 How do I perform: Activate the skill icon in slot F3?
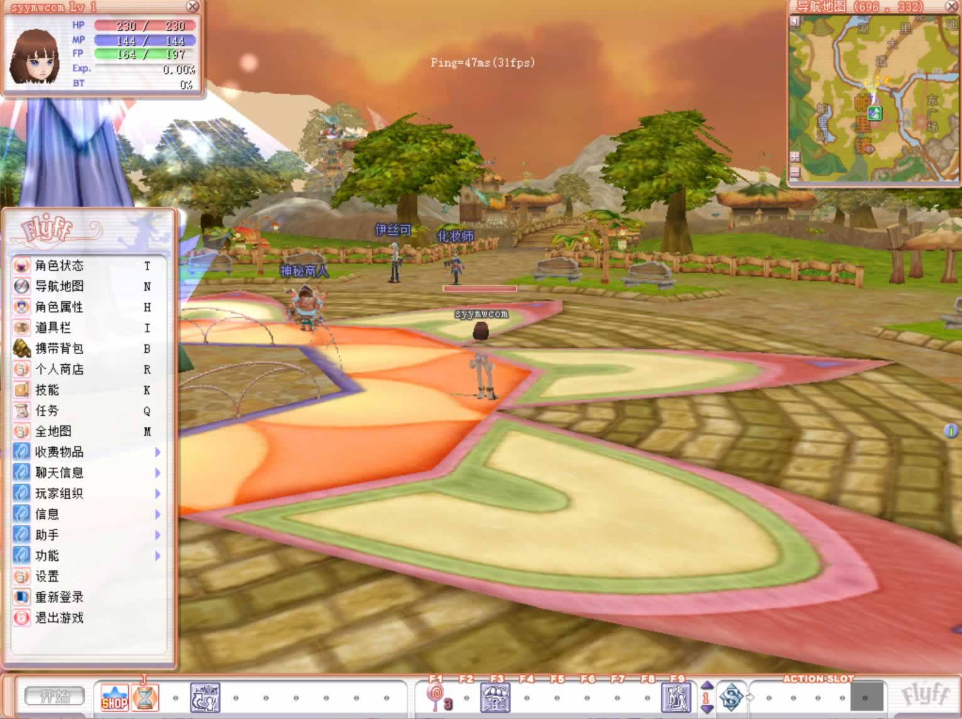[x=495, y=698]
